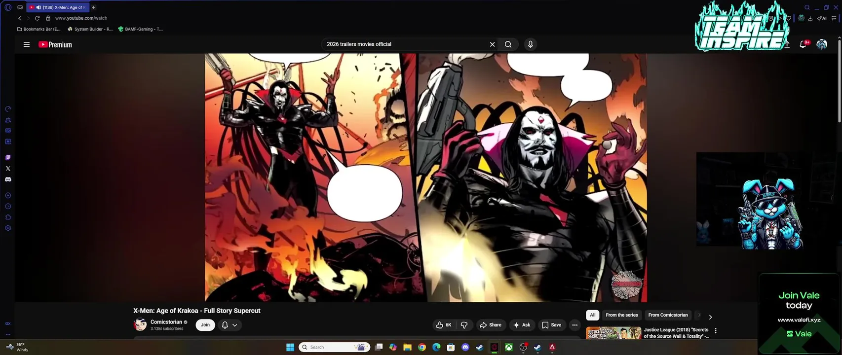Launch Microsoft Edge from the taskbar

coord(436,347)
